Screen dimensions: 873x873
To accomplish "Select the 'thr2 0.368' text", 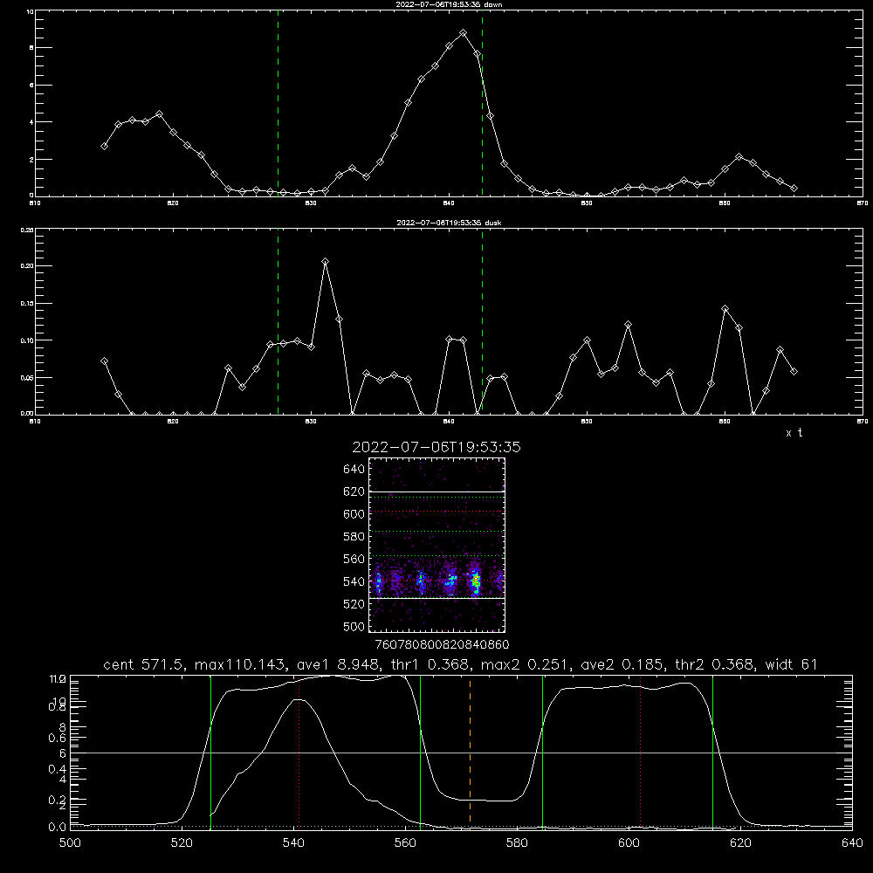I will click(x=714, y=664).
